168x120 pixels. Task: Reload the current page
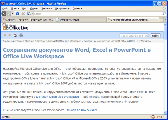click(x=17, y=14)
